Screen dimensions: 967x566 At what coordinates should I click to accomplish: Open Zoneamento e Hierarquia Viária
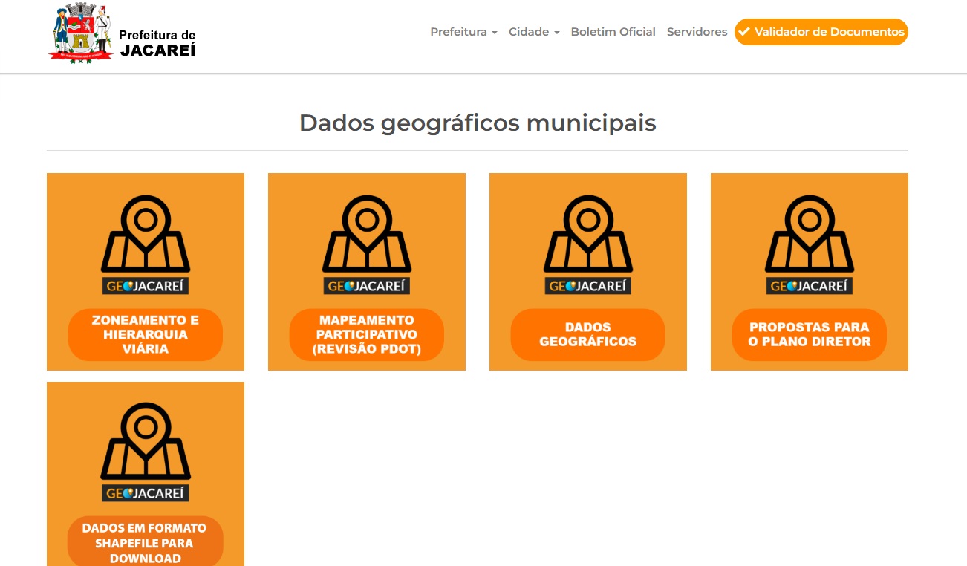click(x=146, y=334)
